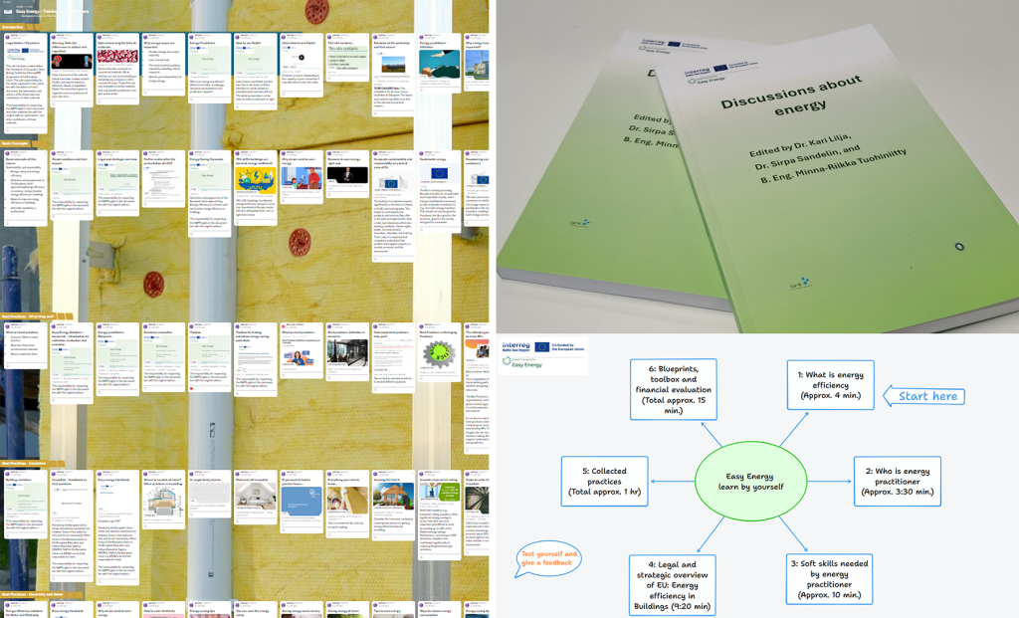Open the Sustainable energy card title

(433, 158)
